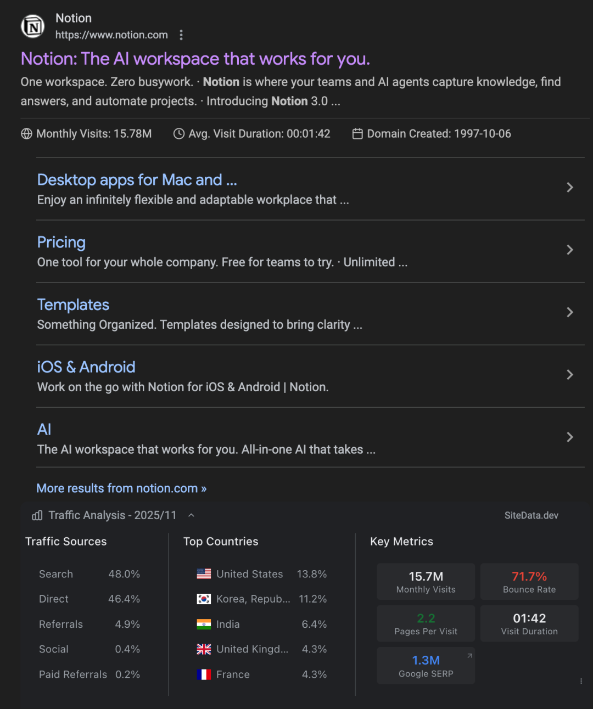593x709 pixels.
Task: Expand the Templates sitelink chevron
Action: [x=570, y=312]
